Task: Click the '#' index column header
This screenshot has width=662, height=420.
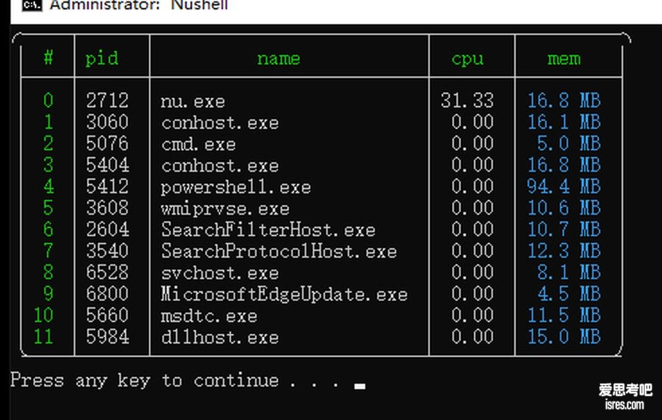Action: (x=48, y=57)
